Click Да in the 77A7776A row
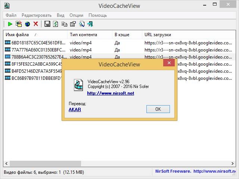 [x=117, y=50]
